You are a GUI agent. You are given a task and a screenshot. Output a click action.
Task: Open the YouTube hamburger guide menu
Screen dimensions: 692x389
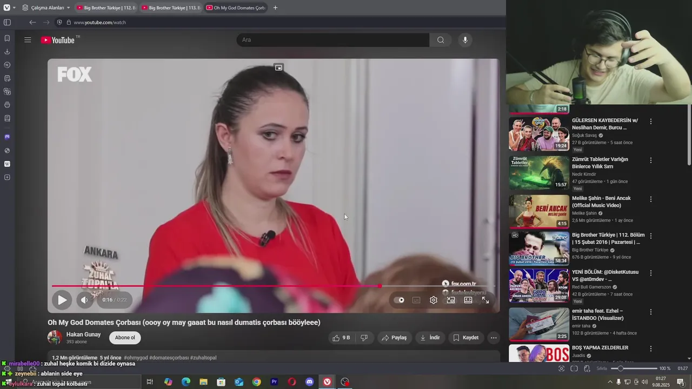coord(28,40)
